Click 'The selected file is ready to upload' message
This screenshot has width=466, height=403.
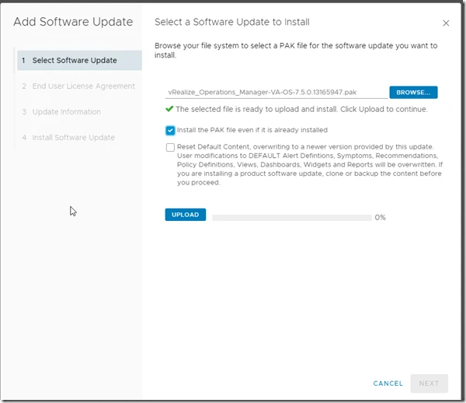tap(301, 109)
